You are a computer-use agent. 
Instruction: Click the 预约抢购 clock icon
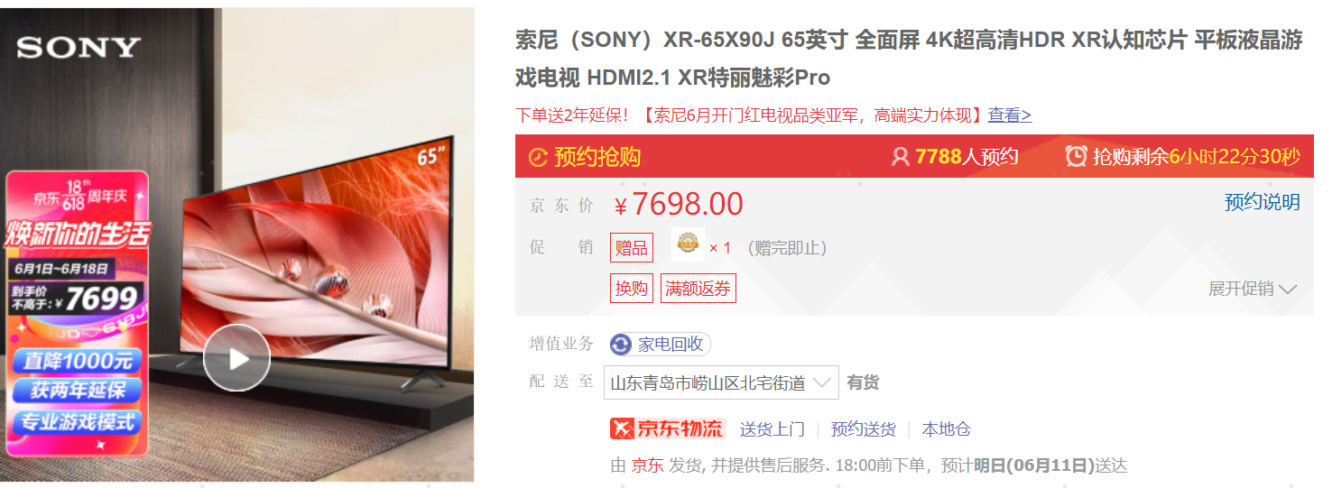[538, 158]
